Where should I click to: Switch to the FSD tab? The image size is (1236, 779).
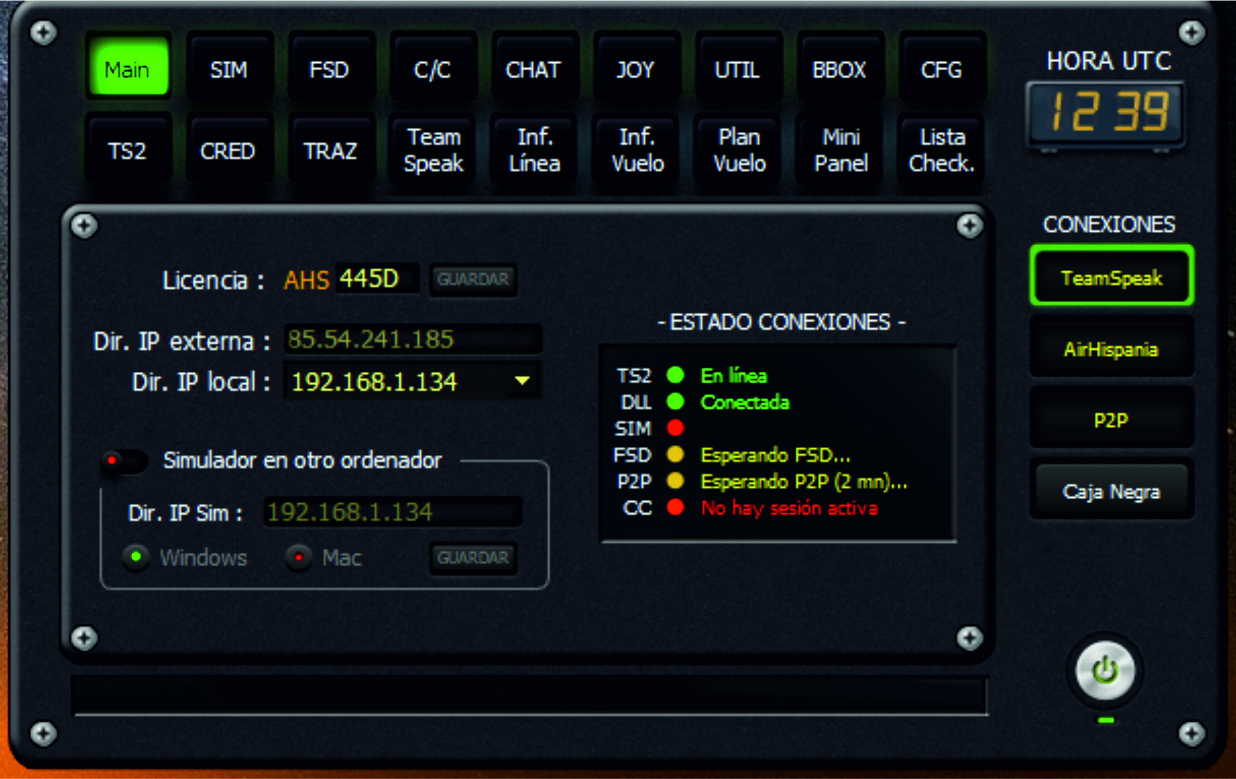point(330,70)
